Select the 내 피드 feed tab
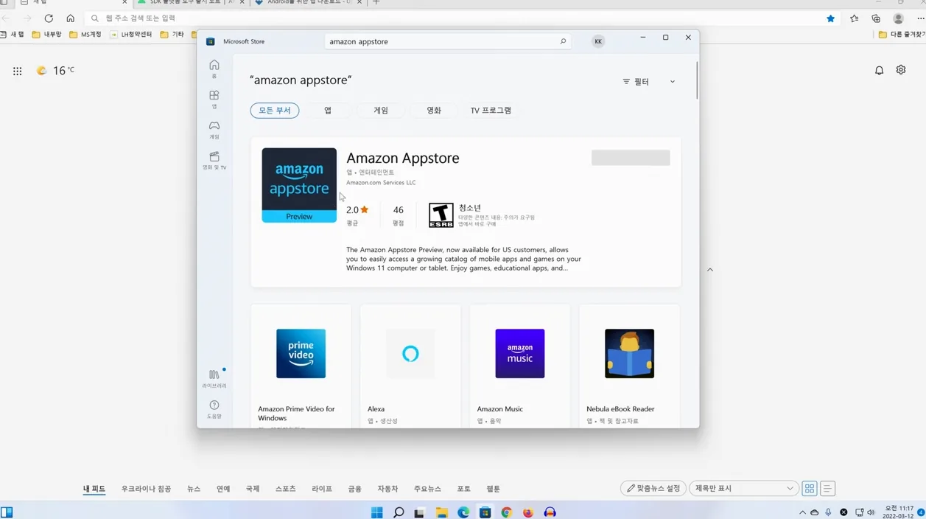Screen dimensions: 926x519 coord(94,489)
